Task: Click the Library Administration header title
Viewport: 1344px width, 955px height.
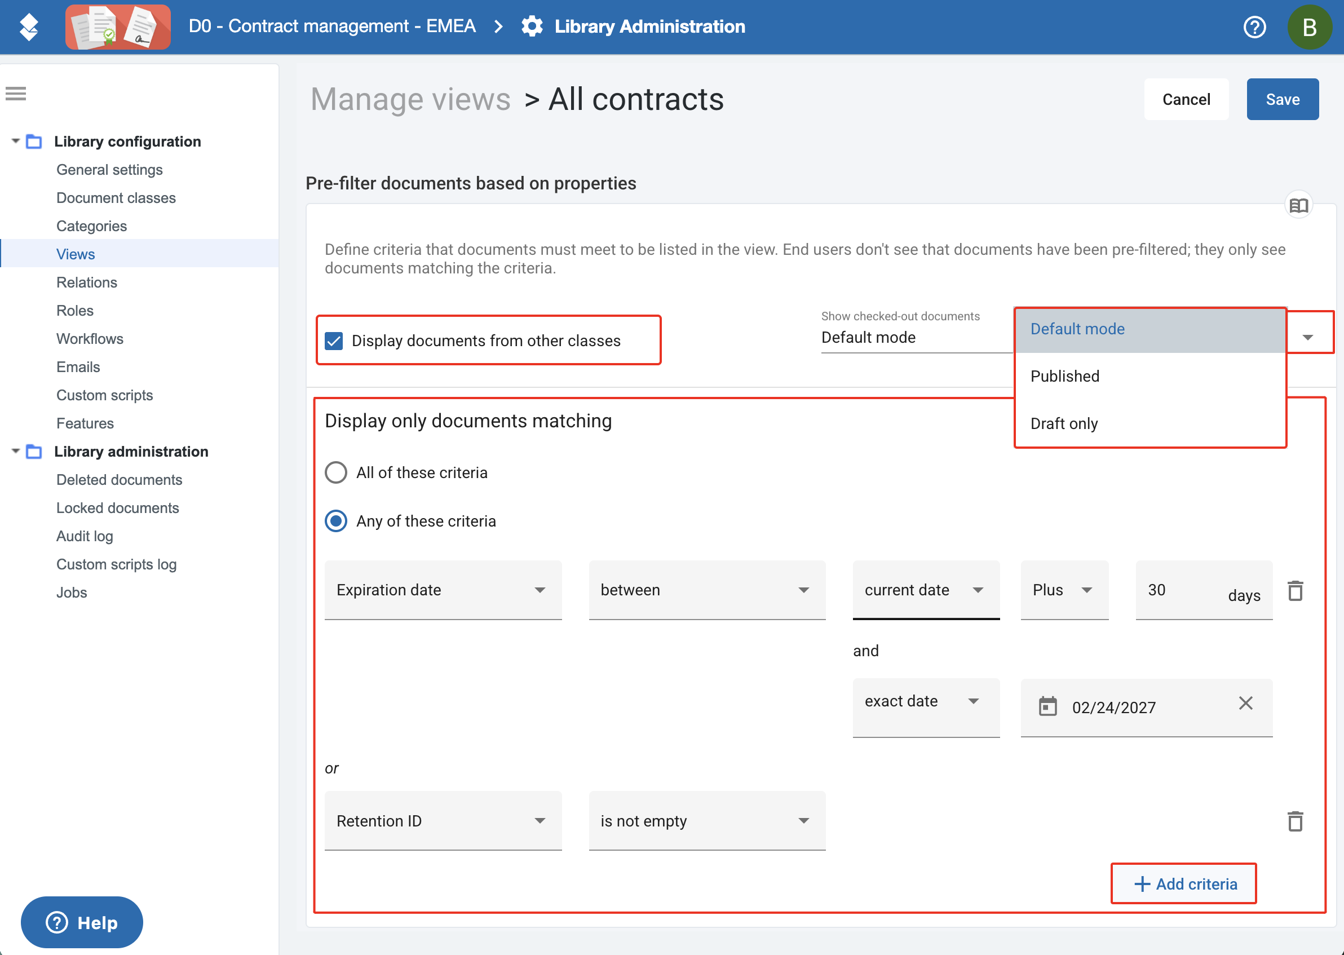Action: [649, 26]
